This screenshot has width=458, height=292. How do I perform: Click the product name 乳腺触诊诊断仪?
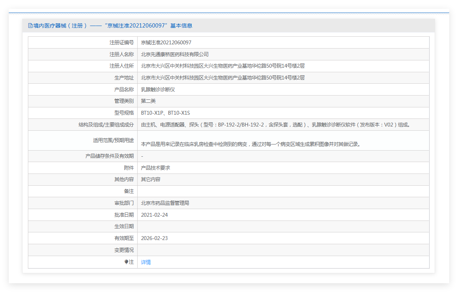point(158,89)
